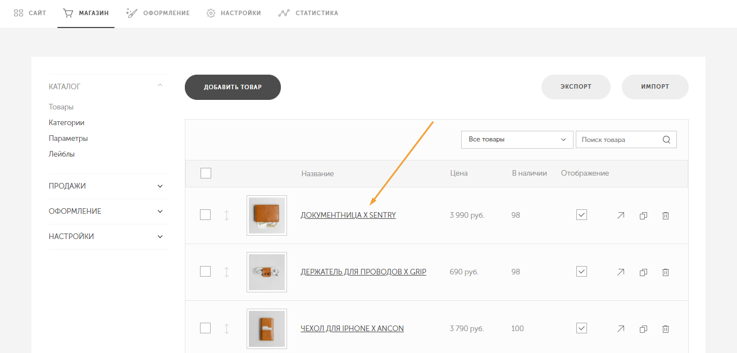Click the reorder handle for Документница X Sentry
This screenshot has height=353, width=737.
point(226,215)
